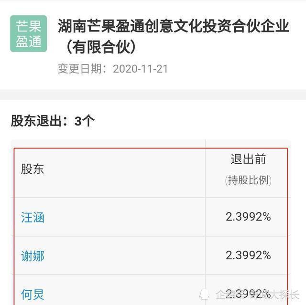
Task: Click the 退出前 column header
Action: click(x=248, y=159)
